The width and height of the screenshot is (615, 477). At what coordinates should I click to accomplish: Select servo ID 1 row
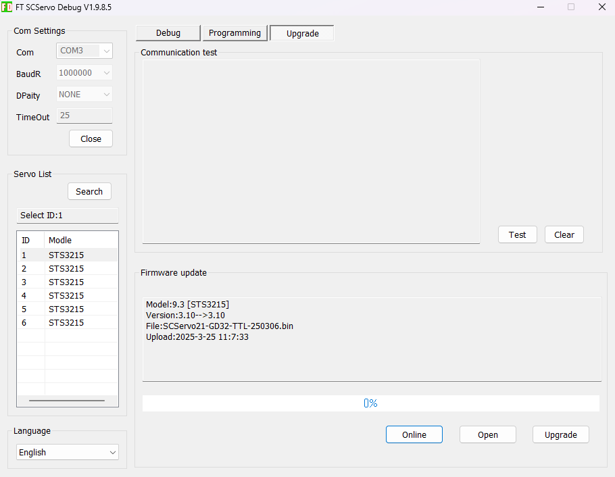tap(68, 255)
